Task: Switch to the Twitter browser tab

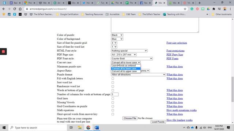Action: coord(88,3)
